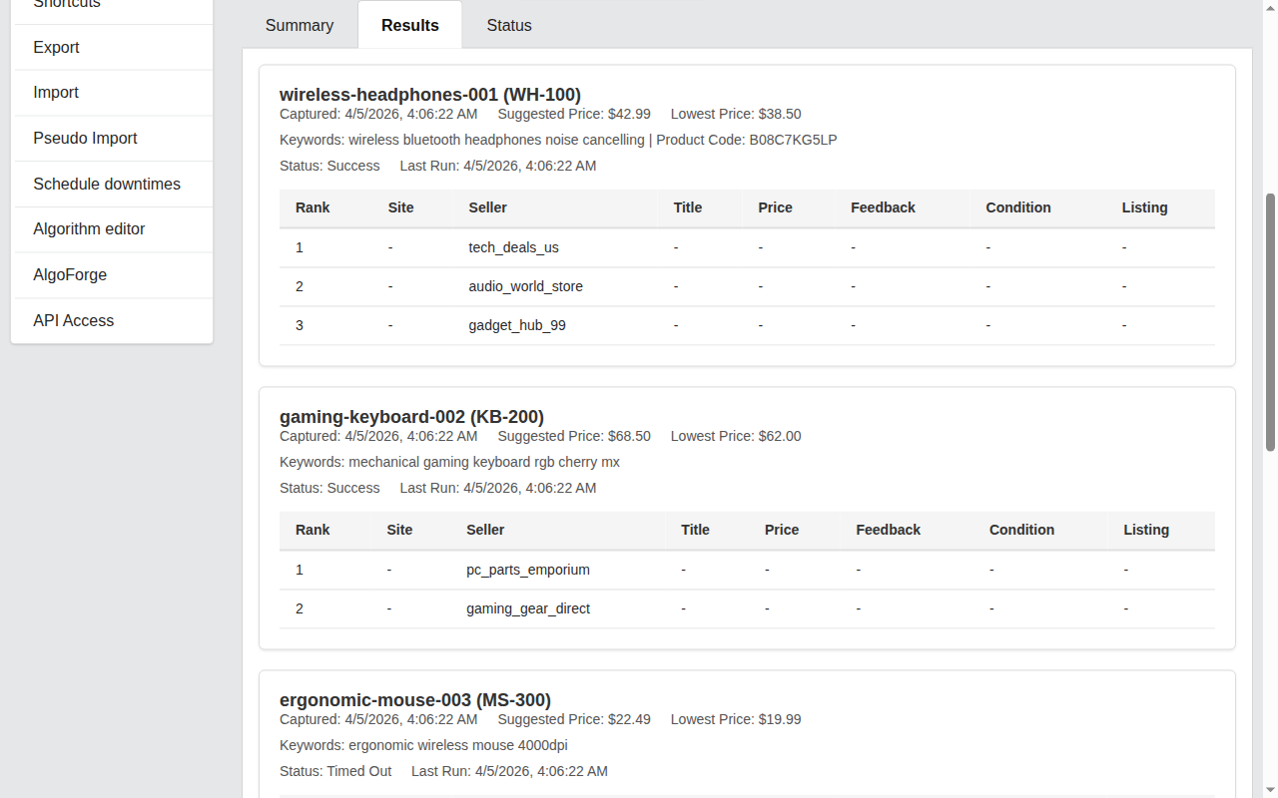Click rank 1 link for tech_deals_us
The image size is (1278, 798).
coord(300,247)
